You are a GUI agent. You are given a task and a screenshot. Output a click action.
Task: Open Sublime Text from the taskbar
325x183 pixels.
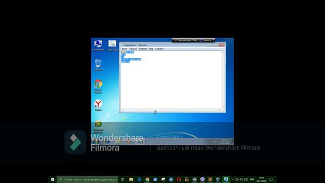[x=210, y=179]
